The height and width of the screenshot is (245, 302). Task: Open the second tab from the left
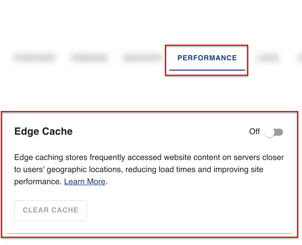click(x=89, y=58)
